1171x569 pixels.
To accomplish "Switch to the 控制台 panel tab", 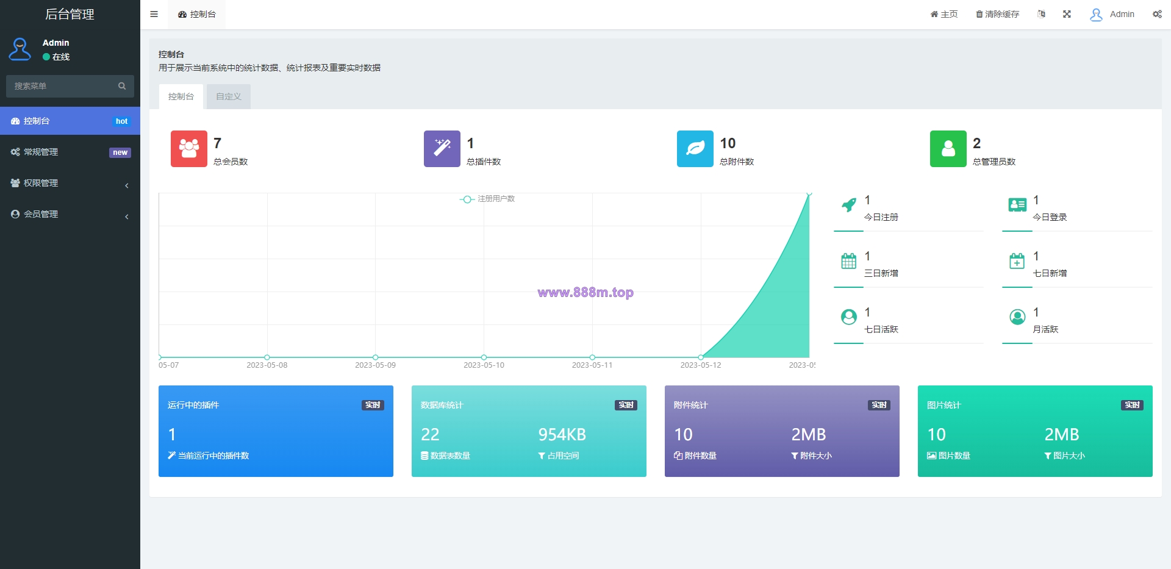I will [x=181, y=96].
